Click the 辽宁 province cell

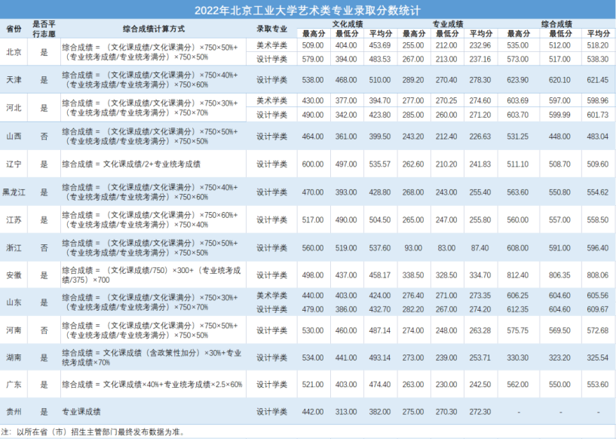point(14,164)
